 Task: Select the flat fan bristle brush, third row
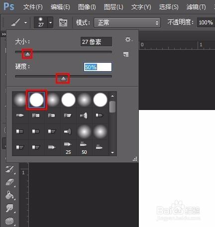pyautogui.click(x=68, y=132)
